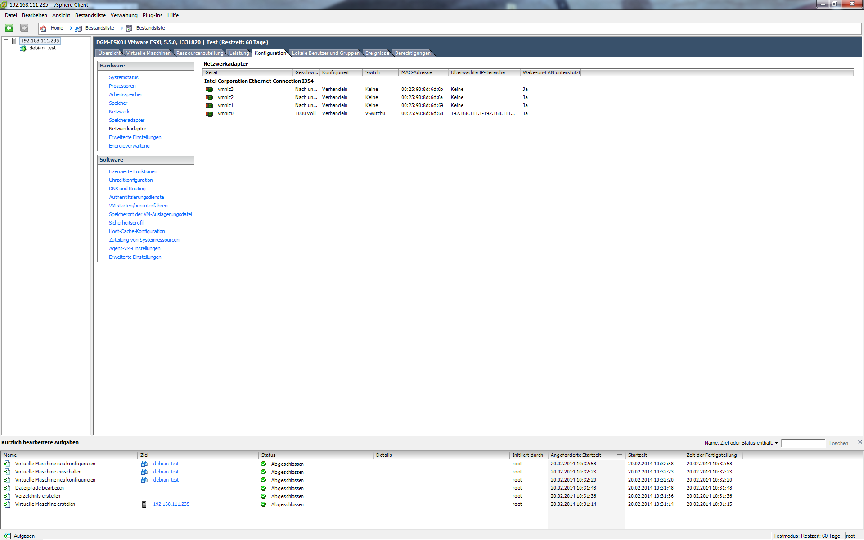Switch to the Leistung tab
The height and width of the screenshot is (540, 864).
tap(239, 53)
